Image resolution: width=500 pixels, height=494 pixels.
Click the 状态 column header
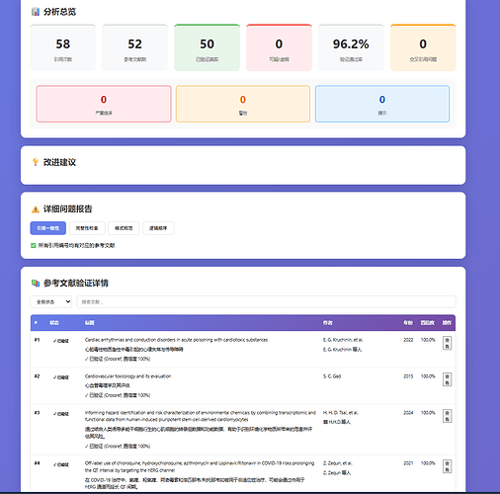(x=54, y=323)
